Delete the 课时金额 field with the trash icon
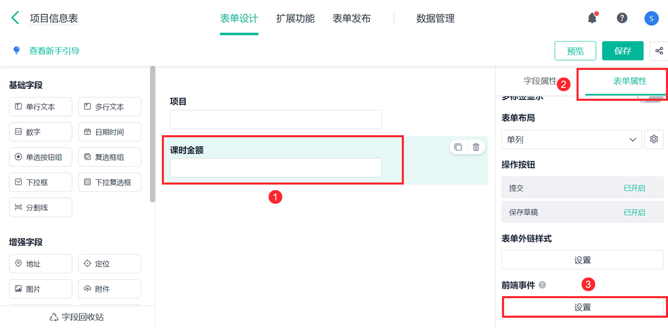This screenshot has height=328, width=668. coord(476,147)
